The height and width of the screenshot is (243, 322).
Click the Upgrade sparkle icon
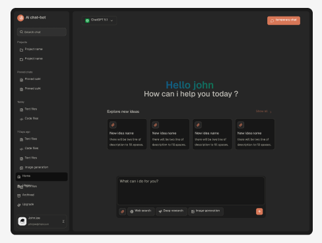tap(19, 205)
